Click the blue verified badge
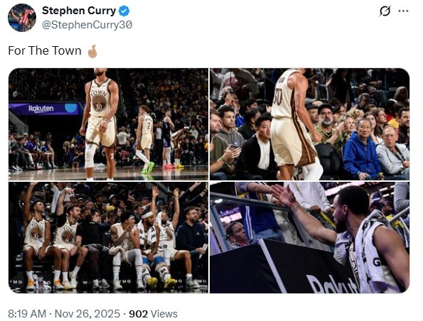 (124, 11)
